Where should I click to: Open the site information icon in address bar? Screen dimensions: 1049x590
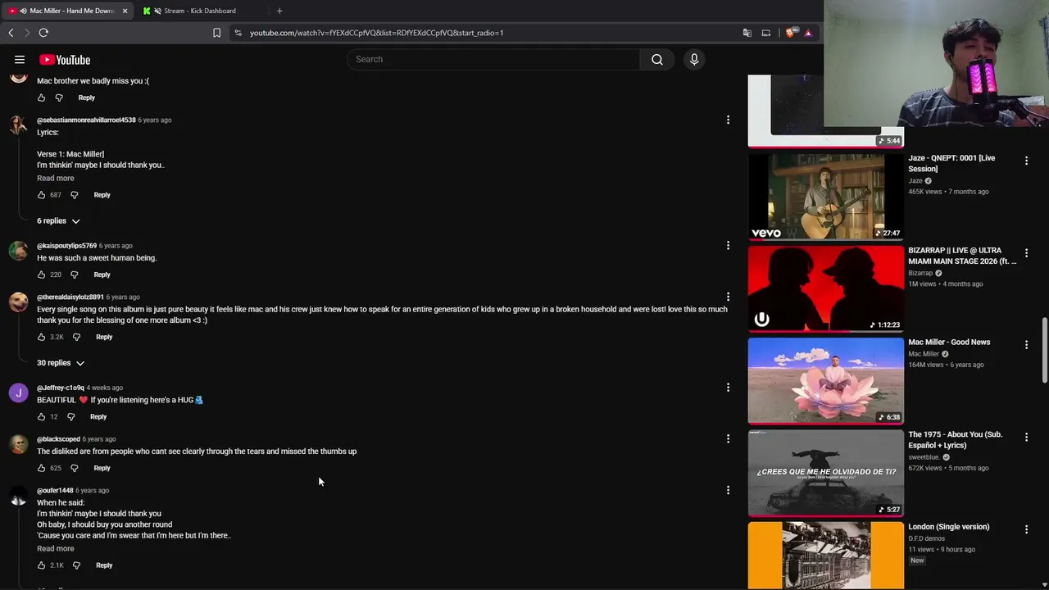tap(238, 33)
